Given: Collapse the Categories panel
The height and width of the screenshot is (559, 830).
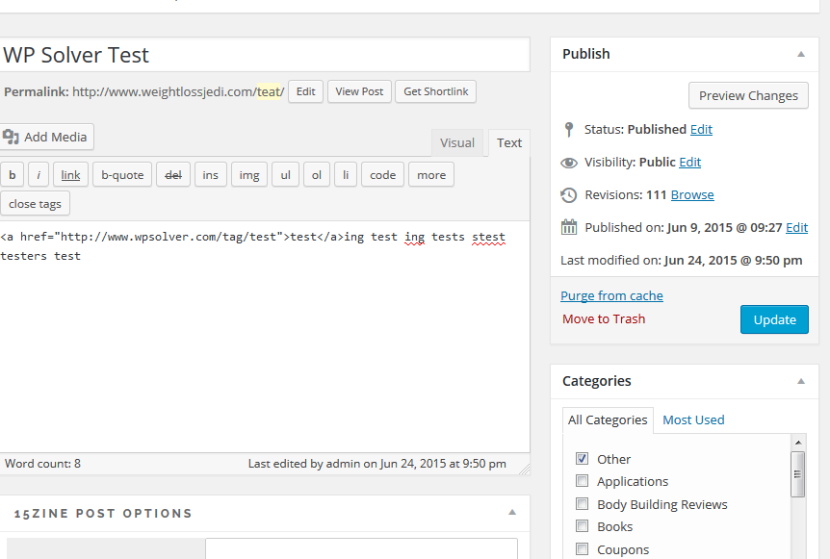Looking at the screenshot, I should coord(801,381).
